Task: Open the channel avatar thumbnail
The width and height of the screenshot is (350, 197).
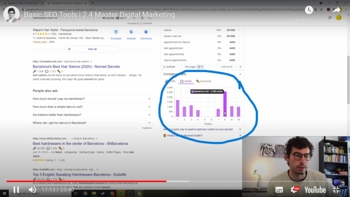Action: pos(11,14)
